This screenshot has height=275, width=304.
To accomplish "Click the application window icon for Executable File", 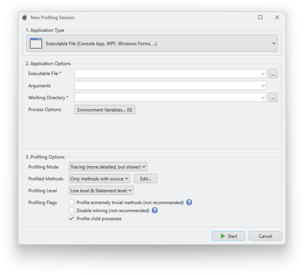I will 36,43.
